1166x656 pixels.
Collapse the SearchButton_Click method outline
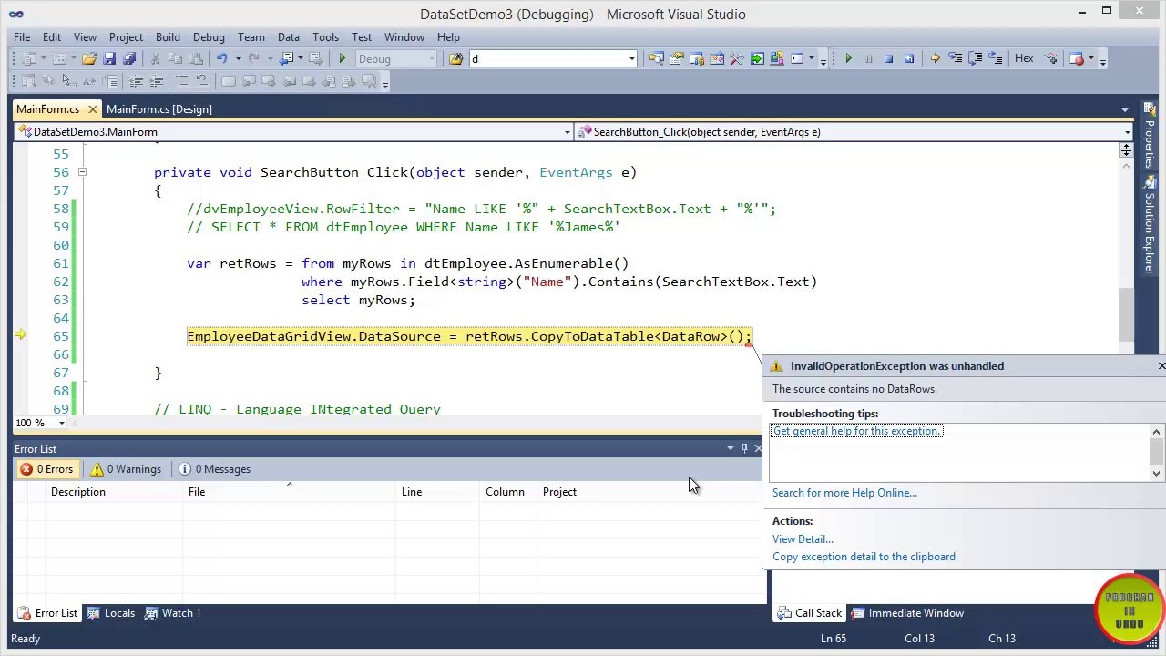click(81, 172)
